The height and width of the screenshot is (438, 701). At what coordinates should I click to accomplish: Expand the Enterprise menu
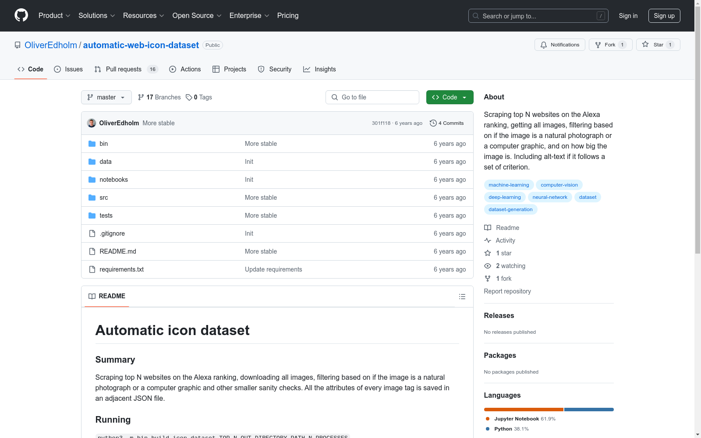coord(249,16)
